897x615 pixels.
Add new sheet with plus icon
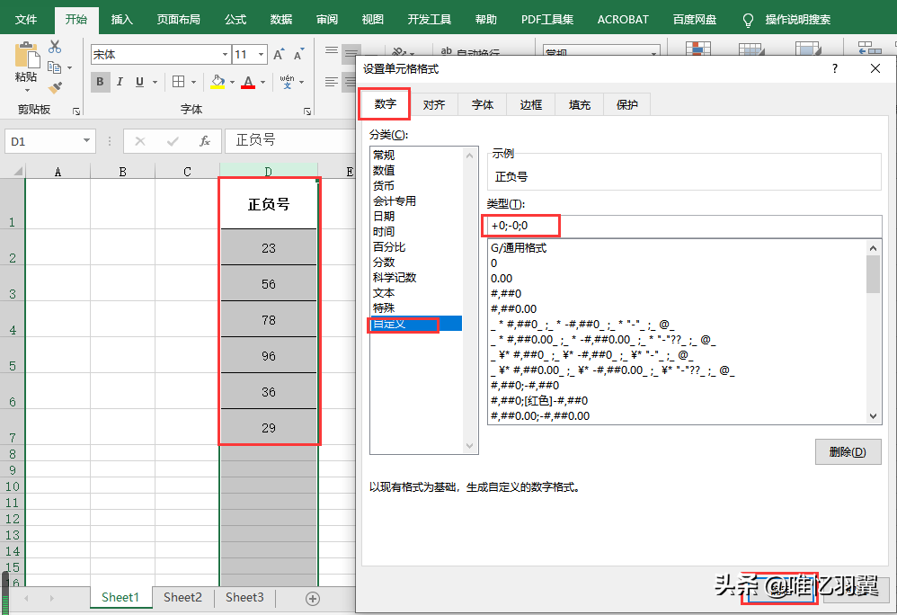313,599
